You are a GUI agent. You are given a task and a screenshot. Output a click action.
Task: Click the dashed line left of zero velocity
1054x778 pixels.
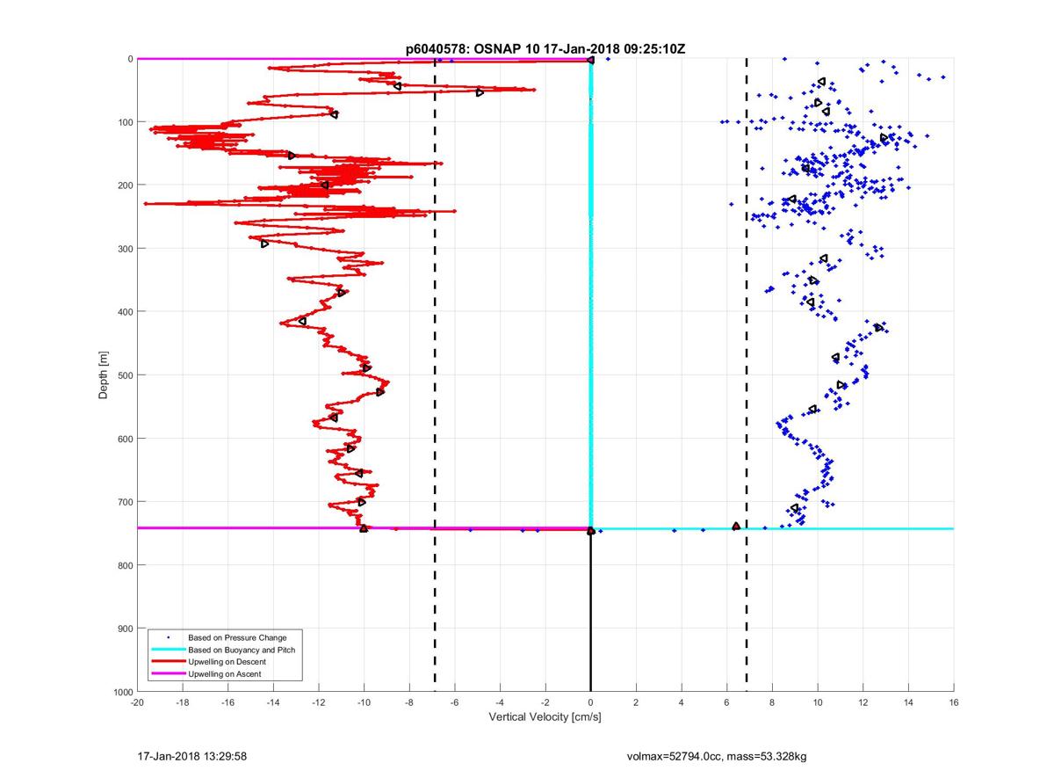pyautogui.click(x=435, y=375)
